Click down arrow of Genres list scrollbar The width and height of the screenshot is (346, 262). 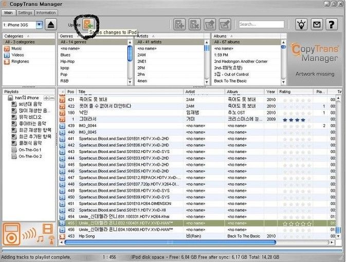pos(130,82)
